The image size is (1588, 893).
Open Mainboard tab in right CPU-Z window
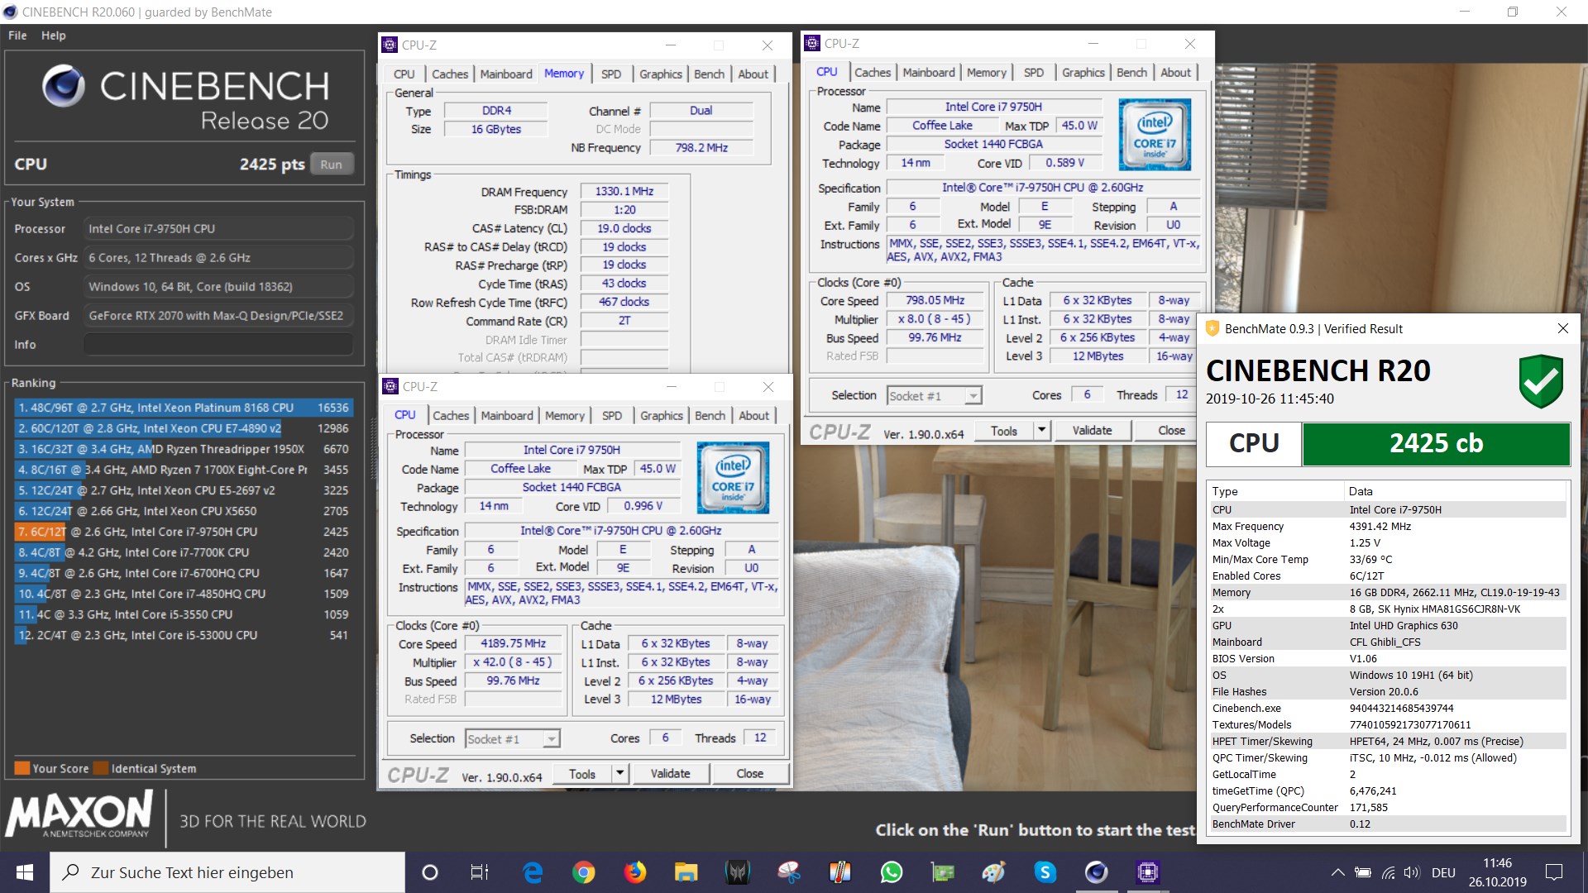pos(929,72)
